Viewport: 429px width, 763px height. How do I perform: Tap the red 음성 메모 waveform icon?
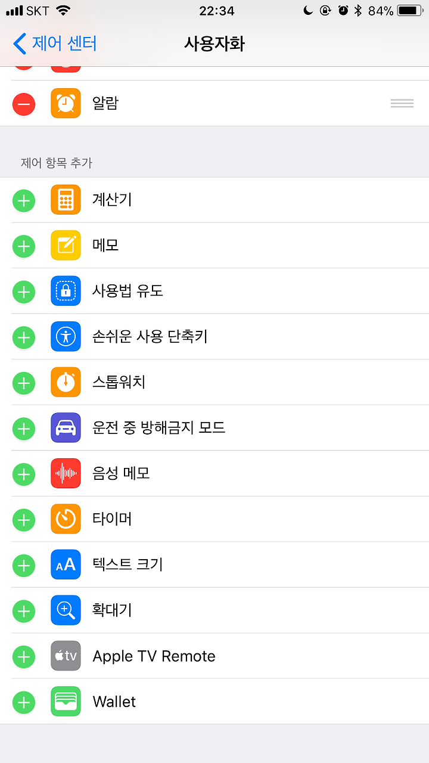[x=66, y=473]
